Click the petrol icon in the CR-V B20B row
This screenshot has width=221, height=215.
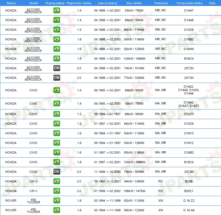point(57,181)
